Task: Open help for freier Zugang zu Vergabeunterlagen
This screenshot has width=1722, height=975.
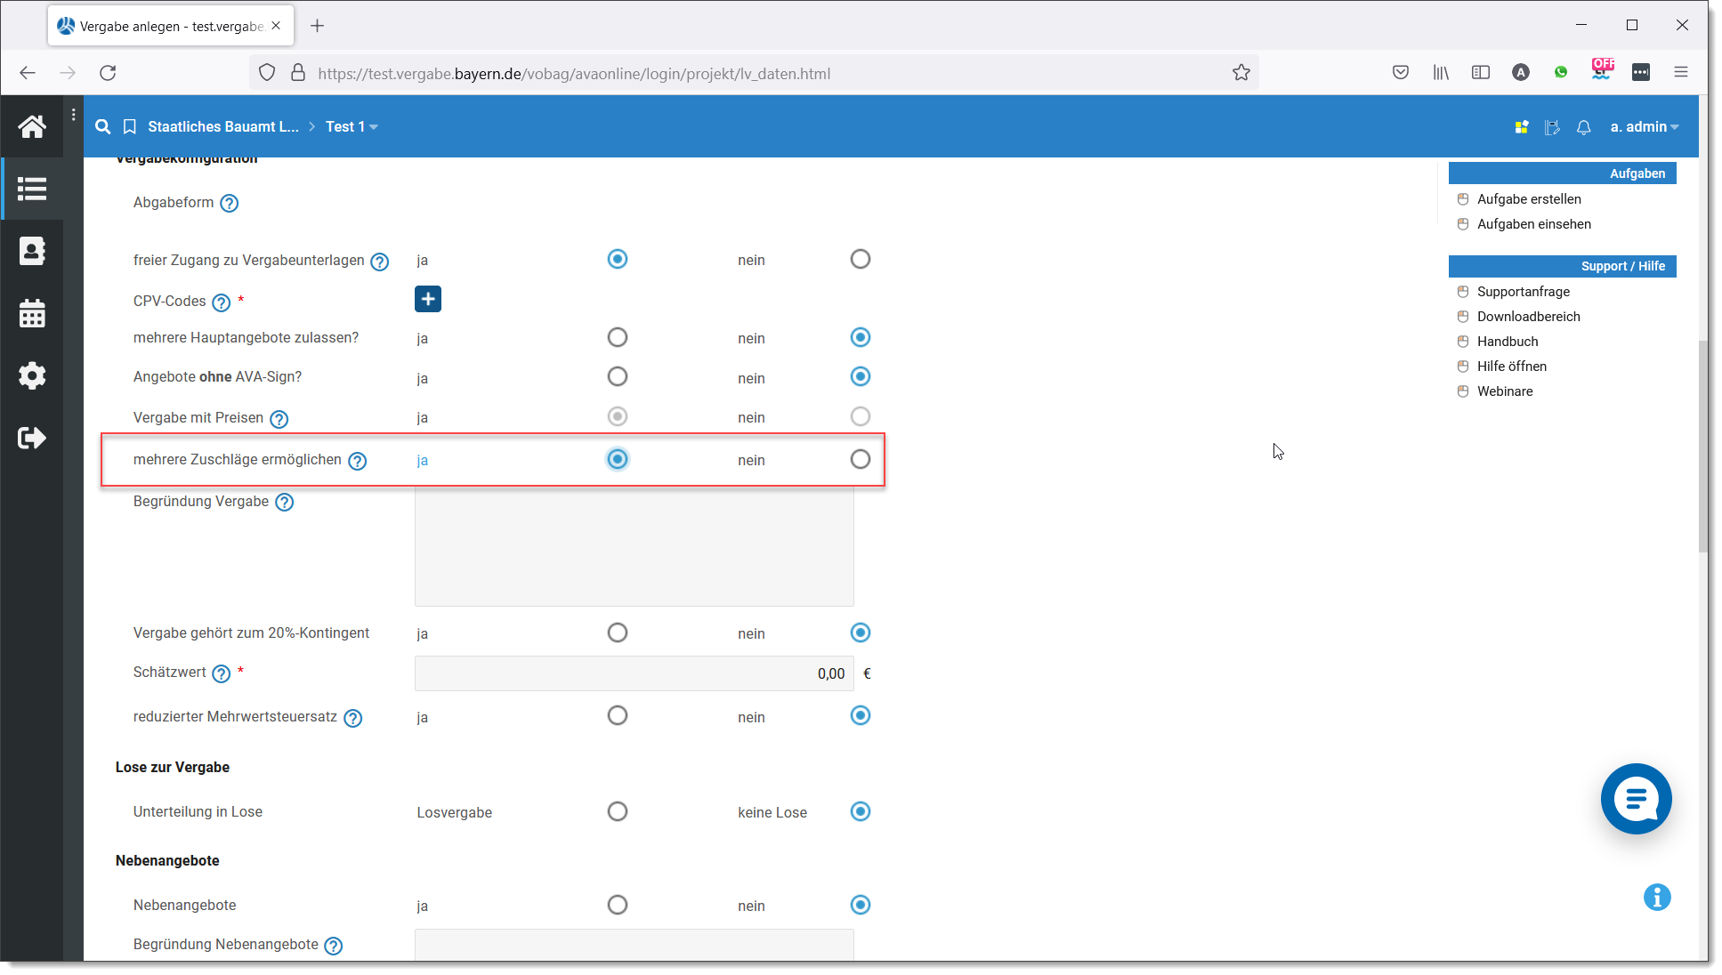Action: tap(380, 262)
